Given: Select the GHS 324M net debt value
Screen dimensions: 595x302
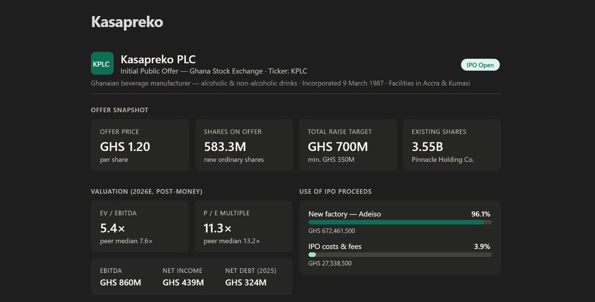Looking at the screenshot, I should (x=246, y=283).
